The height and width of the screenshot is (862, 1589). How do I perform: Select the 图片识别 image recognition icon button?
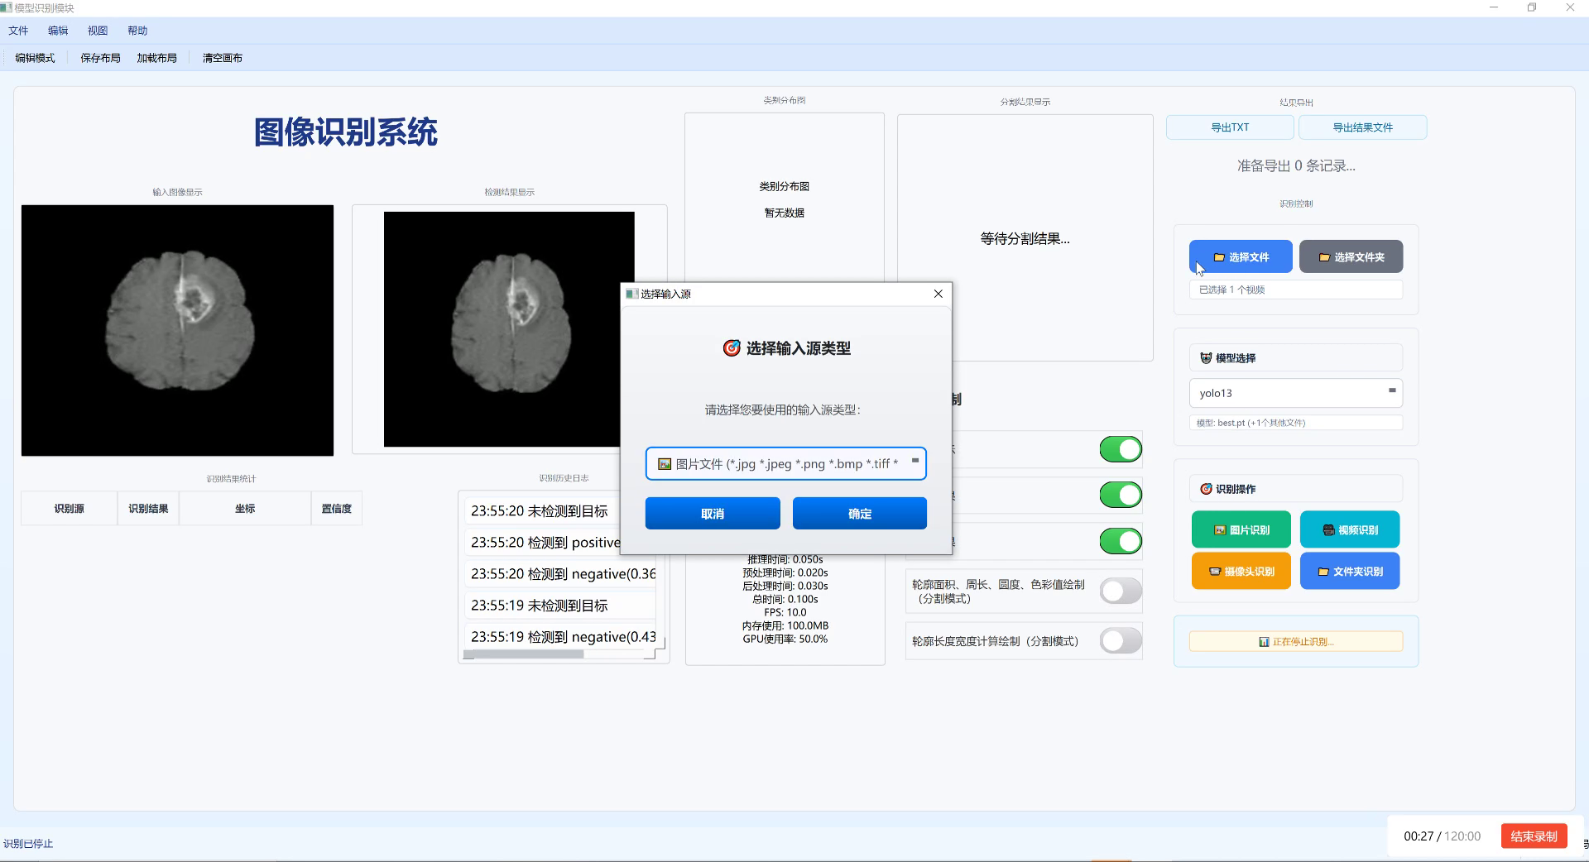[1219, 529]
